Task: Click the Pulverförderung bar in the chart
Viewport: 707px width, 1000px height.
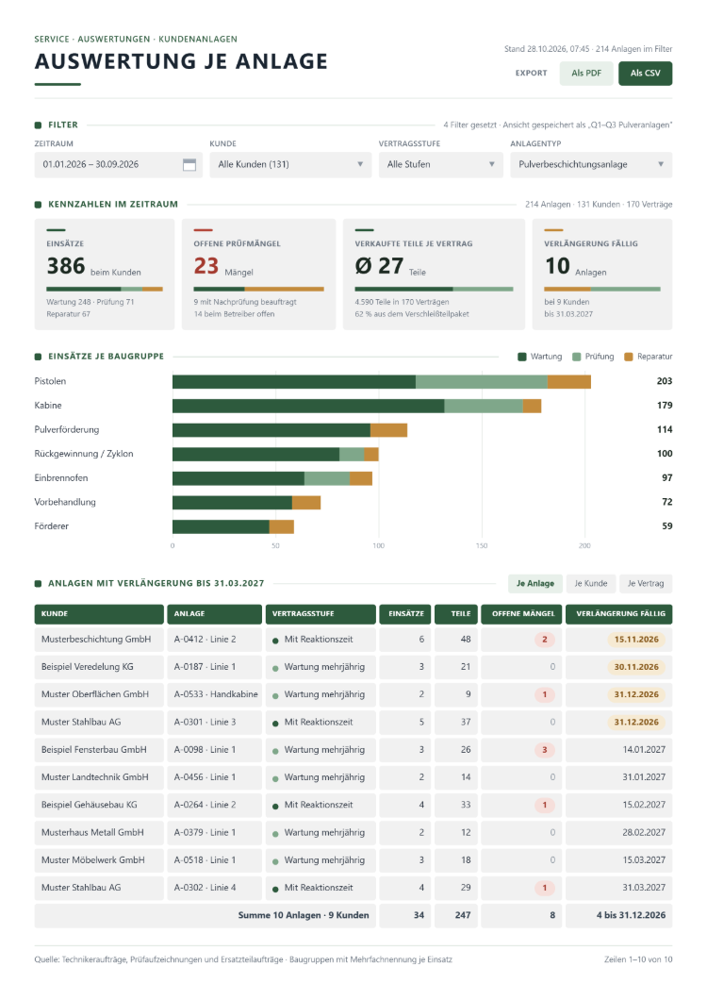Action: click(x=289, y=430)
